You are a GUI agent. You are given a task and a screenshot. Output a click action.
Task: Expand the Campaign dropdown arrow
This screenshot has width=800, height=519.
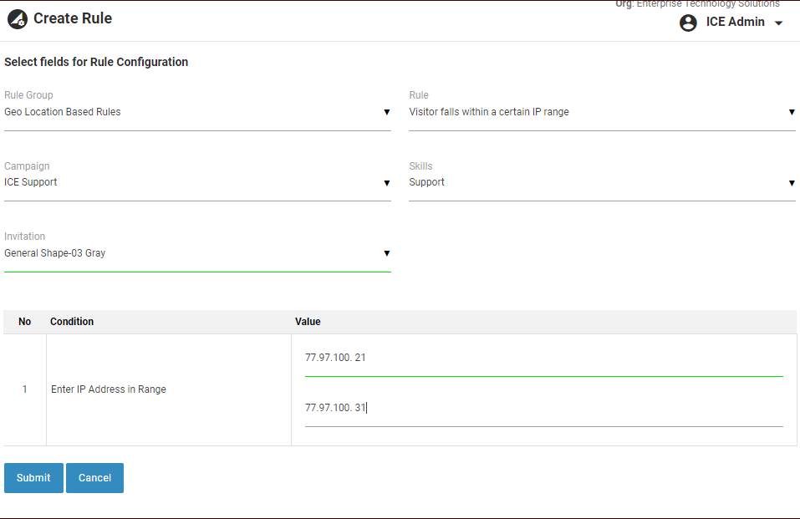tap(386, 183)
